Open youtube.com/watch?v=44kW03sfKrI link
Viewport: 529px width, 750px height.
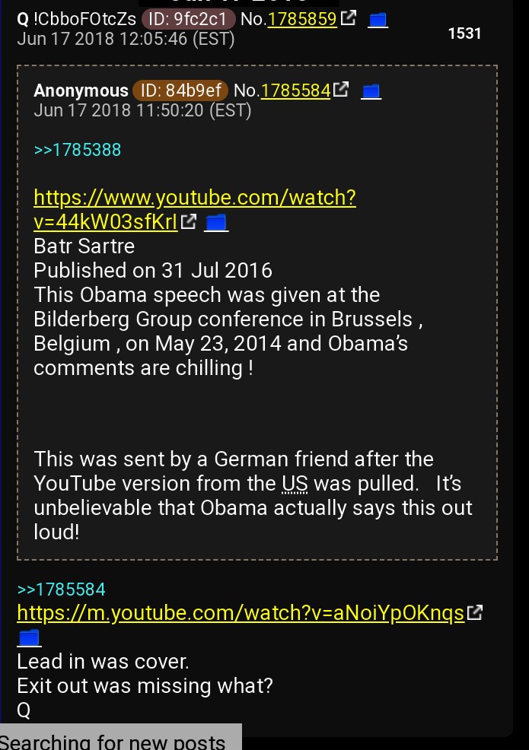195,209
